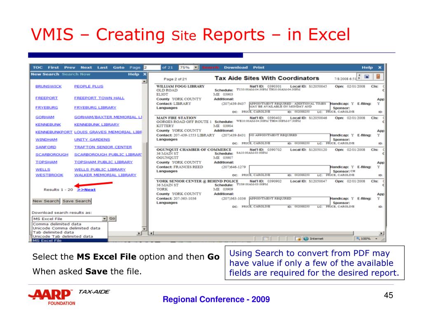Open the KENNEBUNK LIBRARY link

click(96, 125)
